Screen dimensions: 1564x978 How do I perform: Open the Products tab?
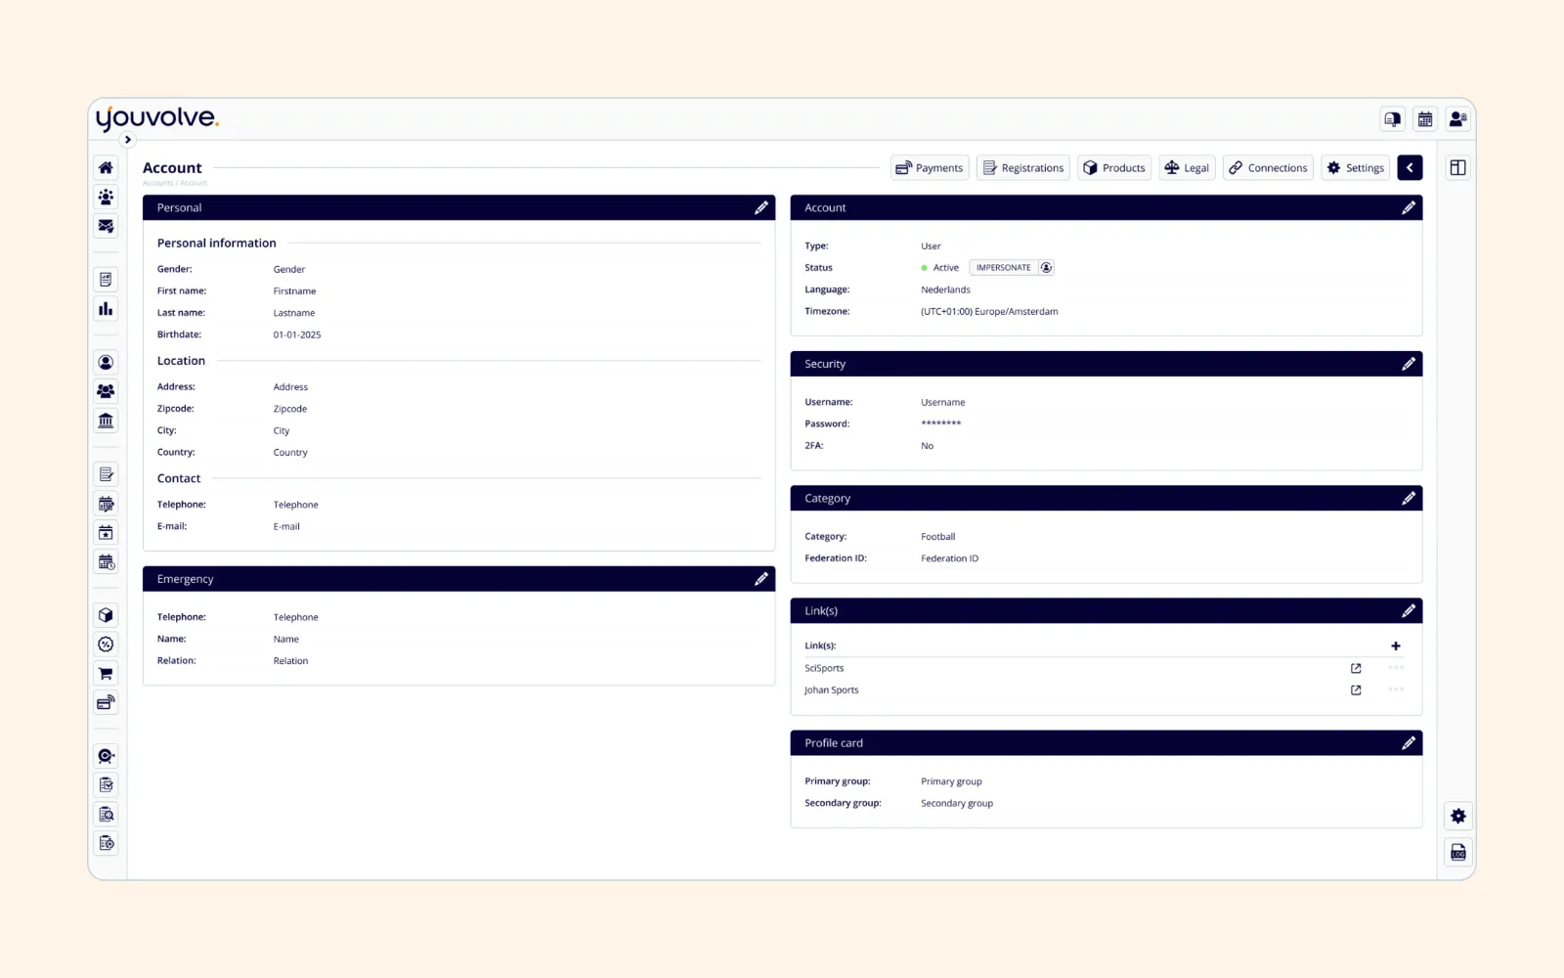(1114, 168)
